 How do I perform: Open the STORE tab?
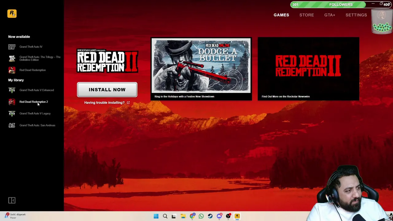(x=307, y=15)
